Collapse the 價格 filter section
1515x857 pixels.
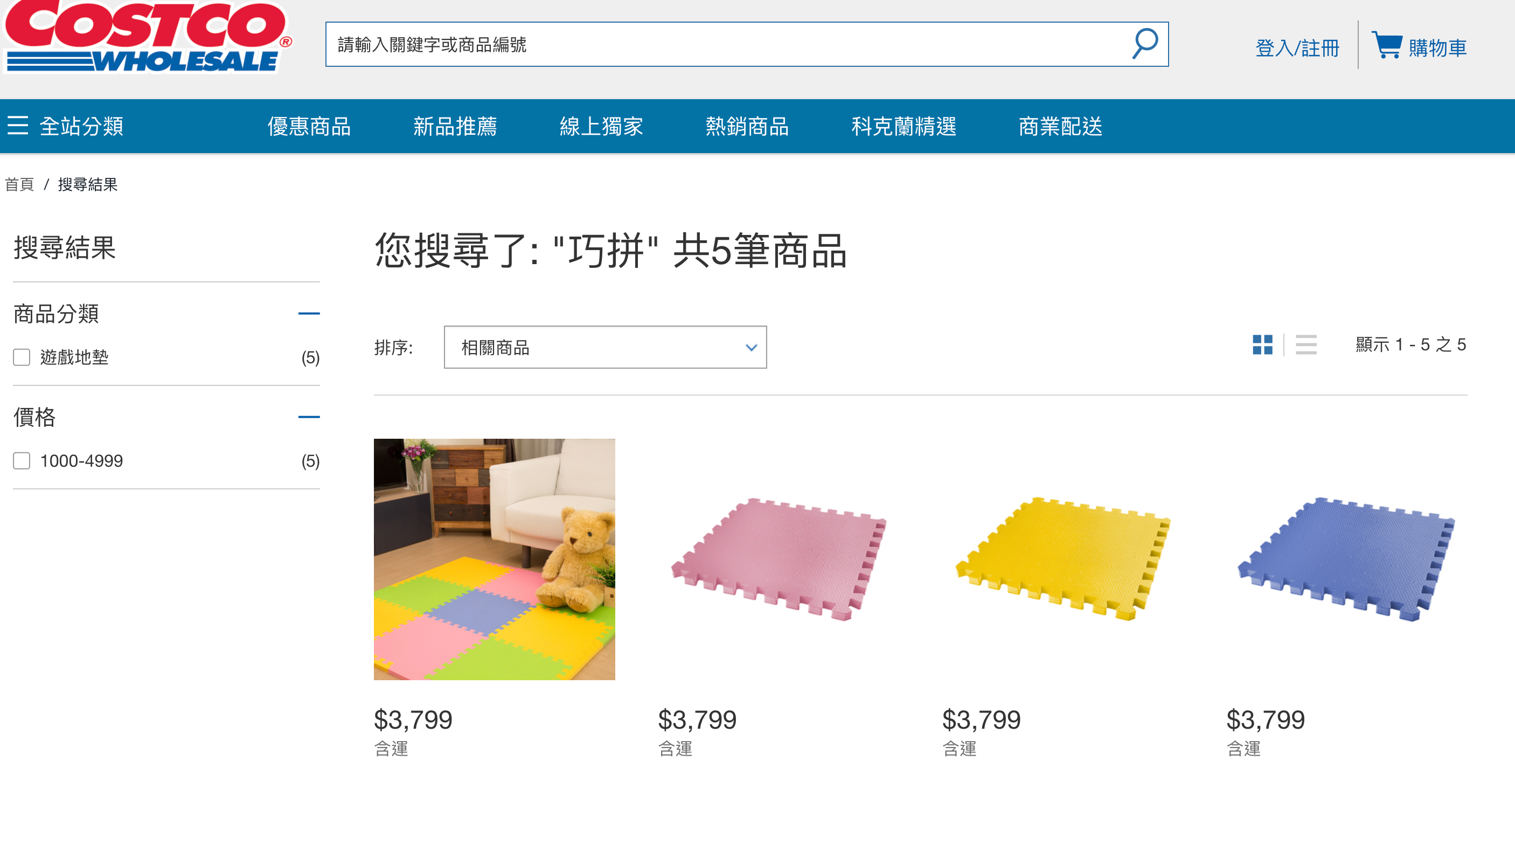click(x=308, y=417)
